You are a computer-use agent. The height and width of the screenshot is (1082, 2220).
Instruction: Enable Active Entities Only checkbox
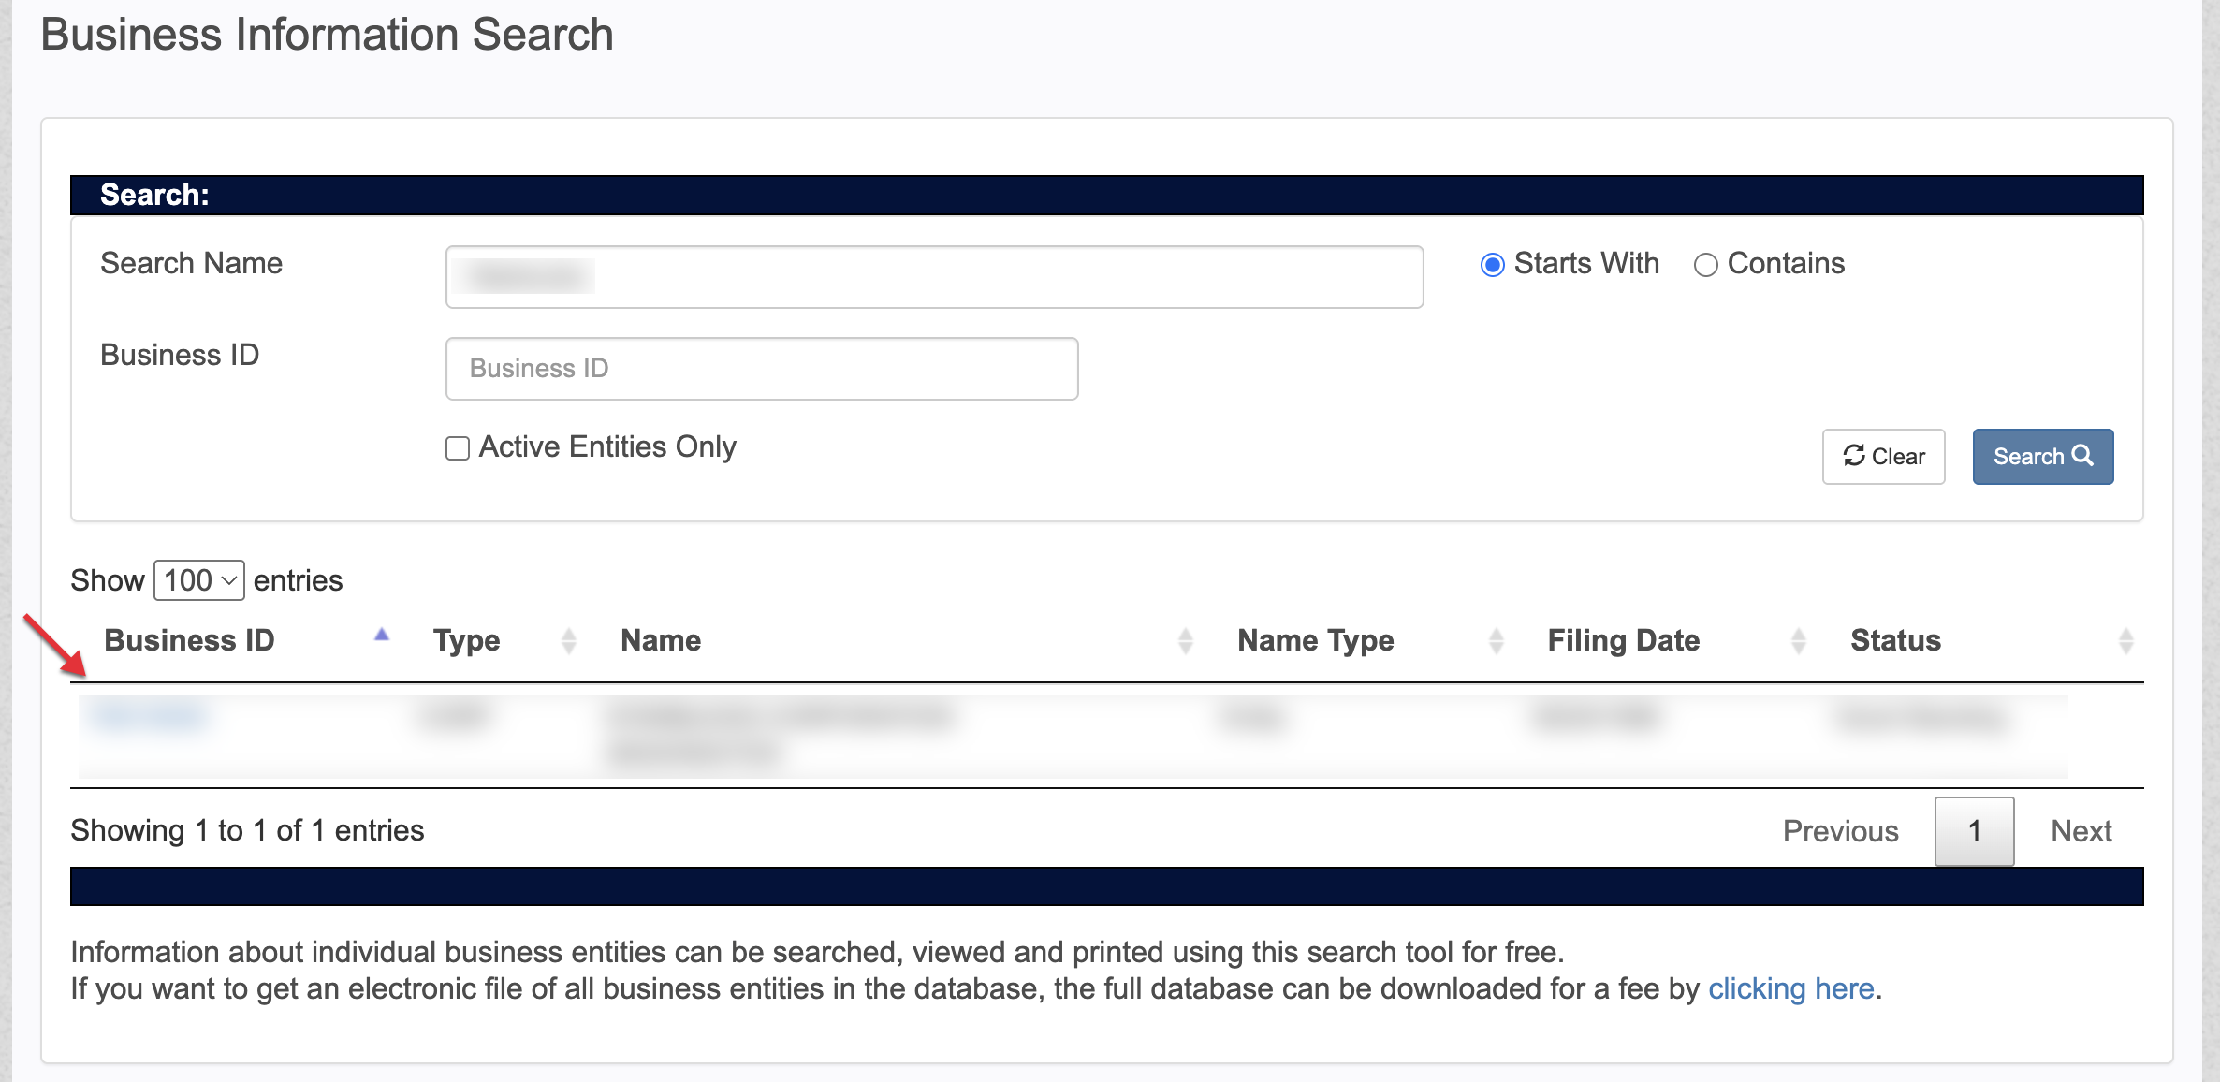click(458, 448)
